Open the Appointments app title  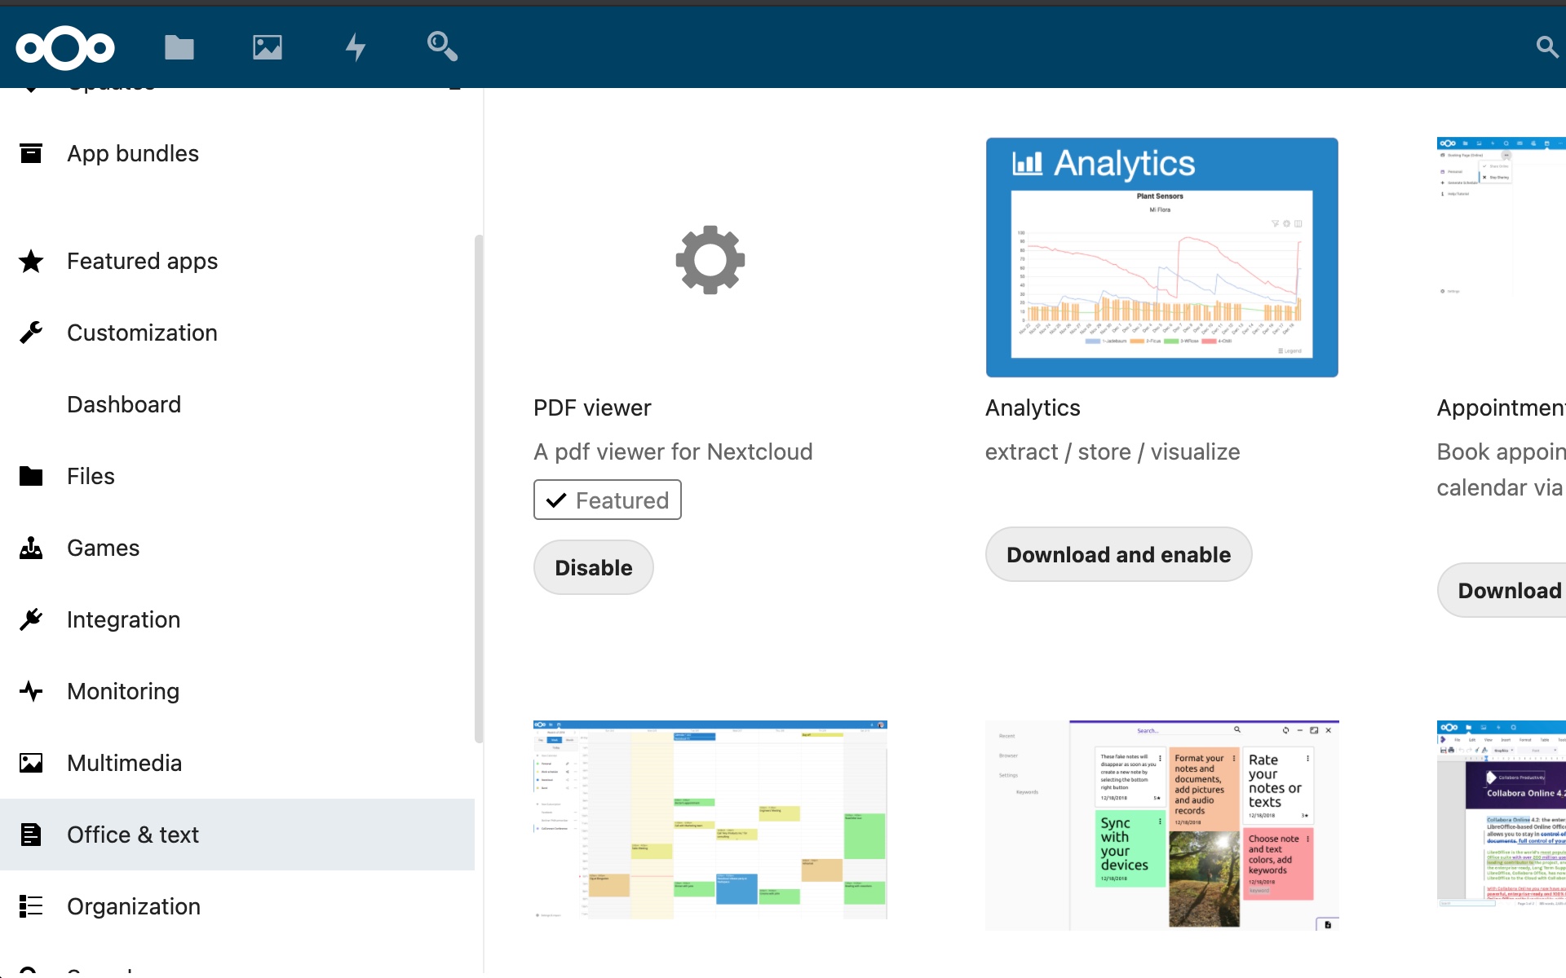[x=1502, y=407]
